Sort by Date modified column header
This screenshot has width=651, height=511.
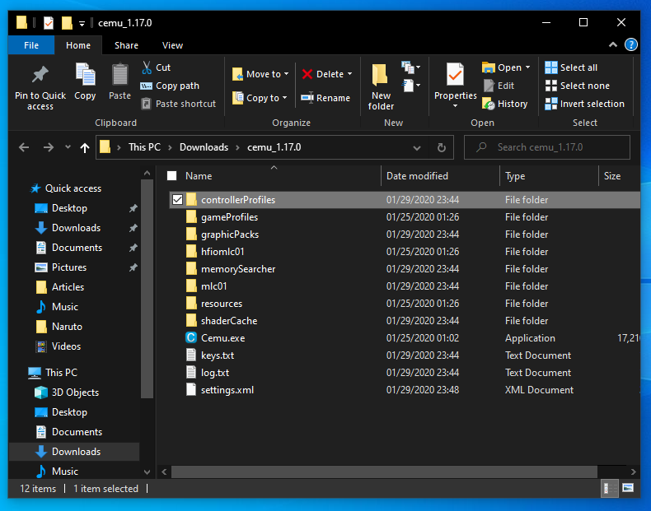coord(440,176)
